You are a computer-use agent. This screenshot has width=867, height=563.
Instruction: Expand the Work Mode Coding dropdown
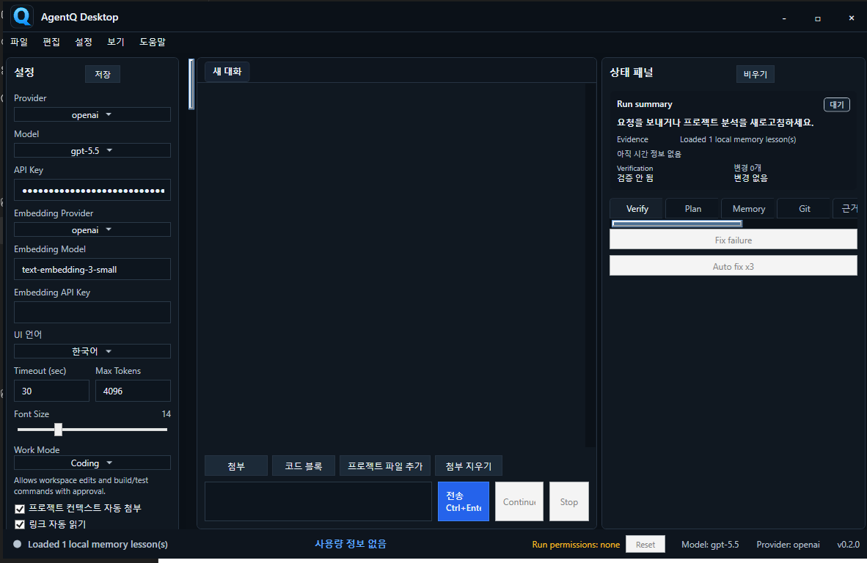pos(92,463)
